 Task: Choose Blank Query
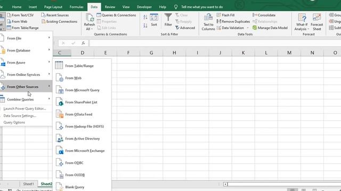click(x=82, y=187)
